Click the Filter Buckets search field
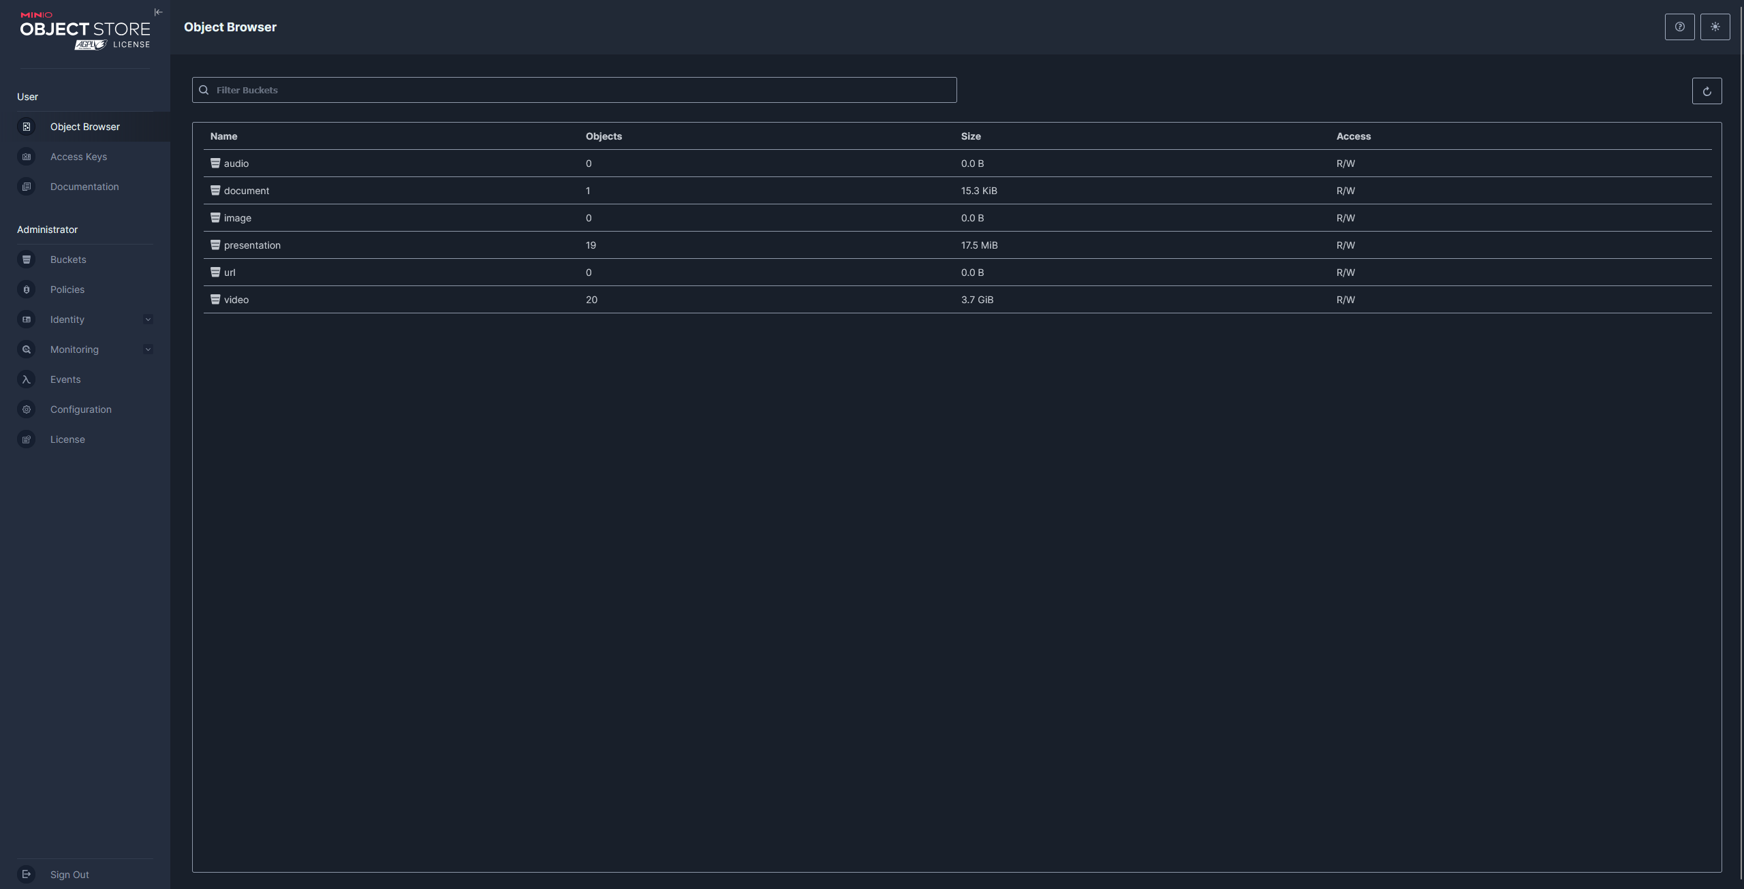This screenshot has width=1744, height=889. pos(574,90)
